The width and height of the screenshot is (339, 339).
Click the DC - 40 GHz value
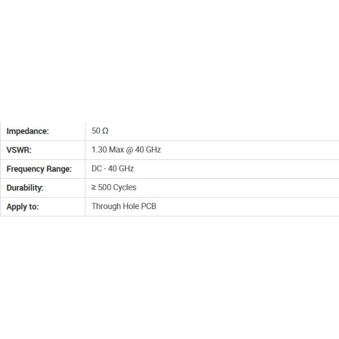click(112, 168)
